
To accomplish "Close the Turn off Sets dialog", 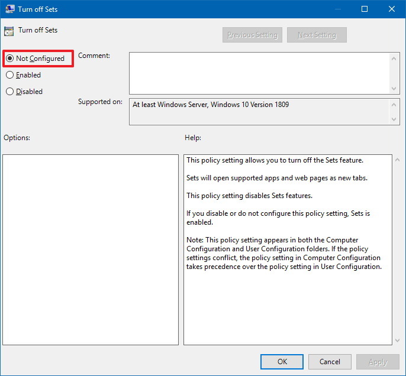I will point(392,9).
